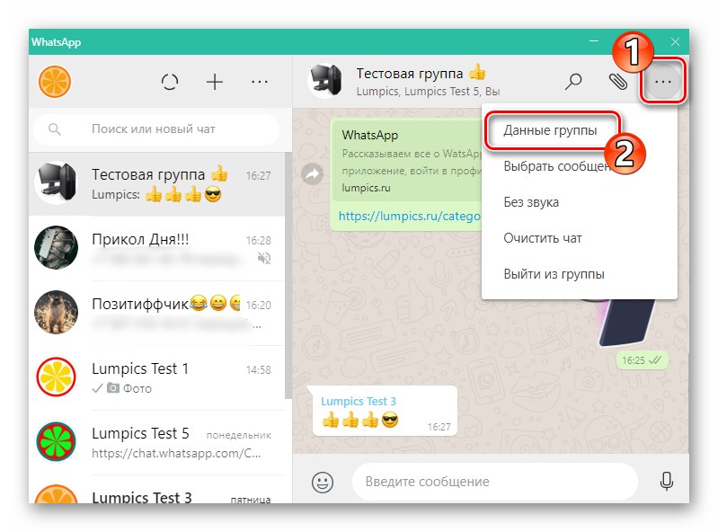Screen dimensions: 718x532
Task: Click the green lime avatar of Lumpics Test 5
Action: click(56, 442)
